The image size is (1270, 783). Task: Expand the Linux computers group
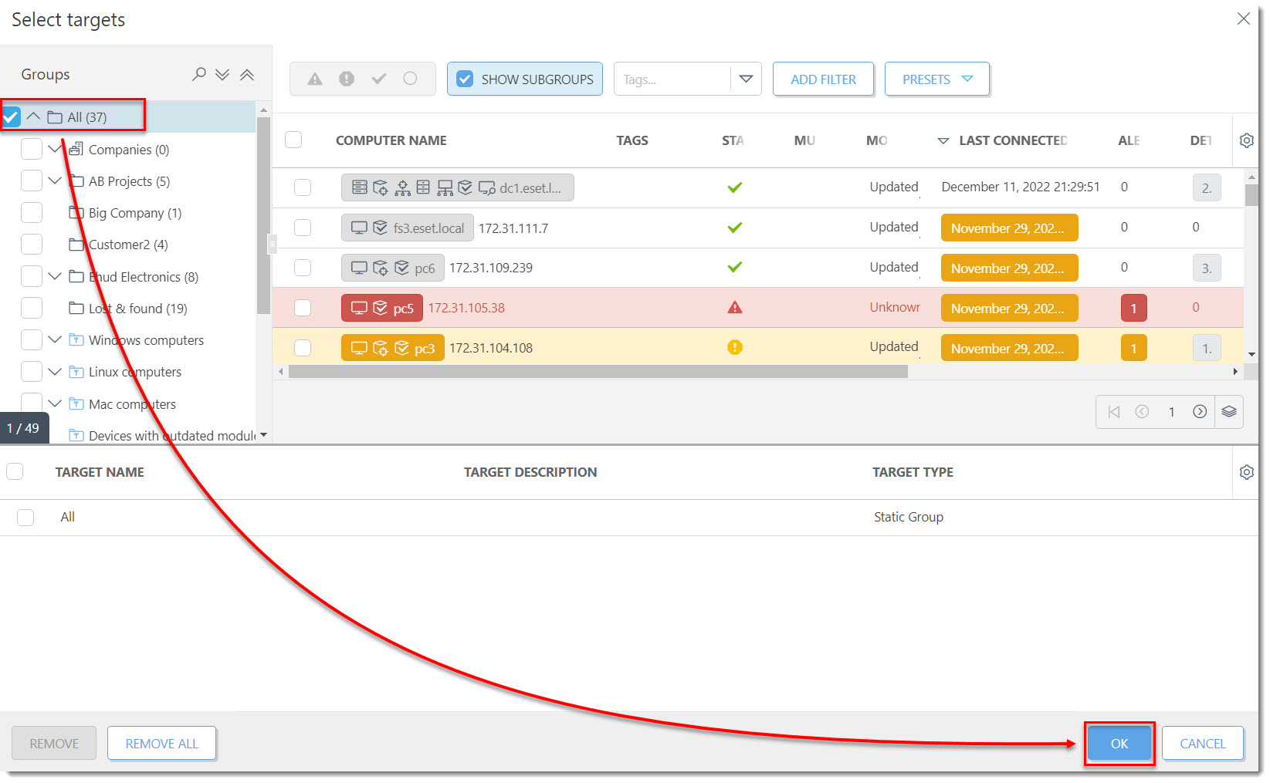coord(55,371)
